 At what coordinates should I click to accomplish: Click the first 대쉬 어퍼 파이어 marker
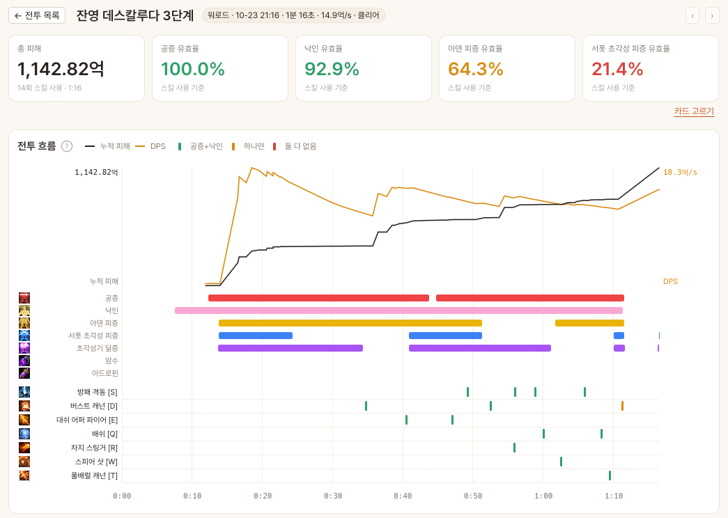tap(406, 420)
